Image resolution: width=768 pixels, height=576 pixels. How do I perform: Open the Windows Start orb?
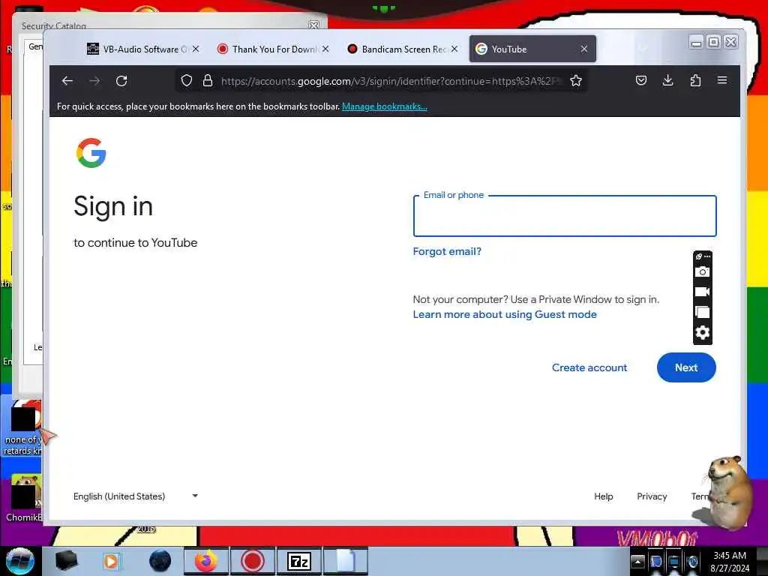coord(20,561)
